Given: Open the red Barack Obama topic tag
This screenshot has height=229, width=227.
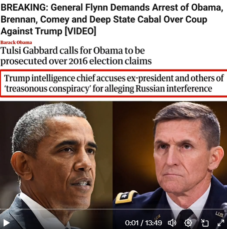Looking at the screenshot, I should pyautogui.click(x=16, y=43).
